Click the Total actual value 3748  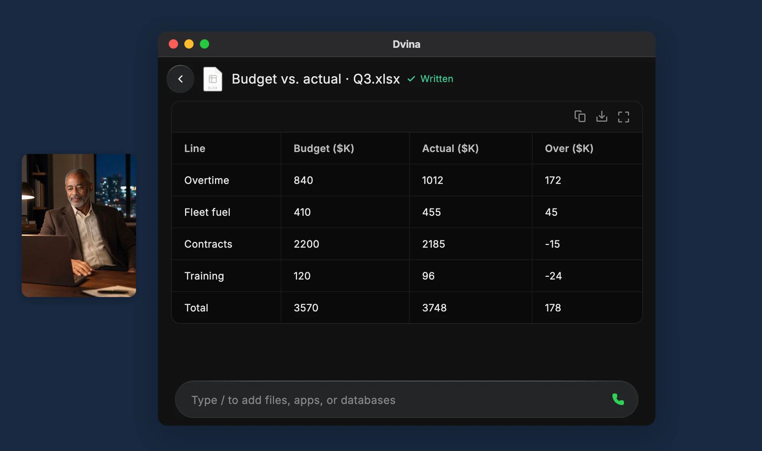pos(435,308)
